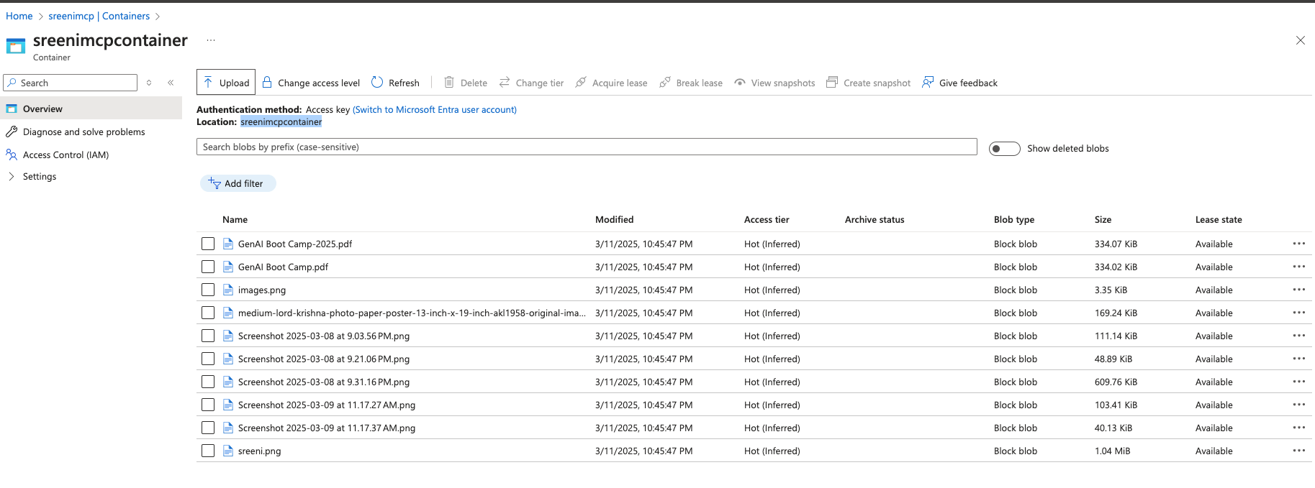Open Give feedback
The height and width of the screenshot is (488, 1315).
pos(959,83)
